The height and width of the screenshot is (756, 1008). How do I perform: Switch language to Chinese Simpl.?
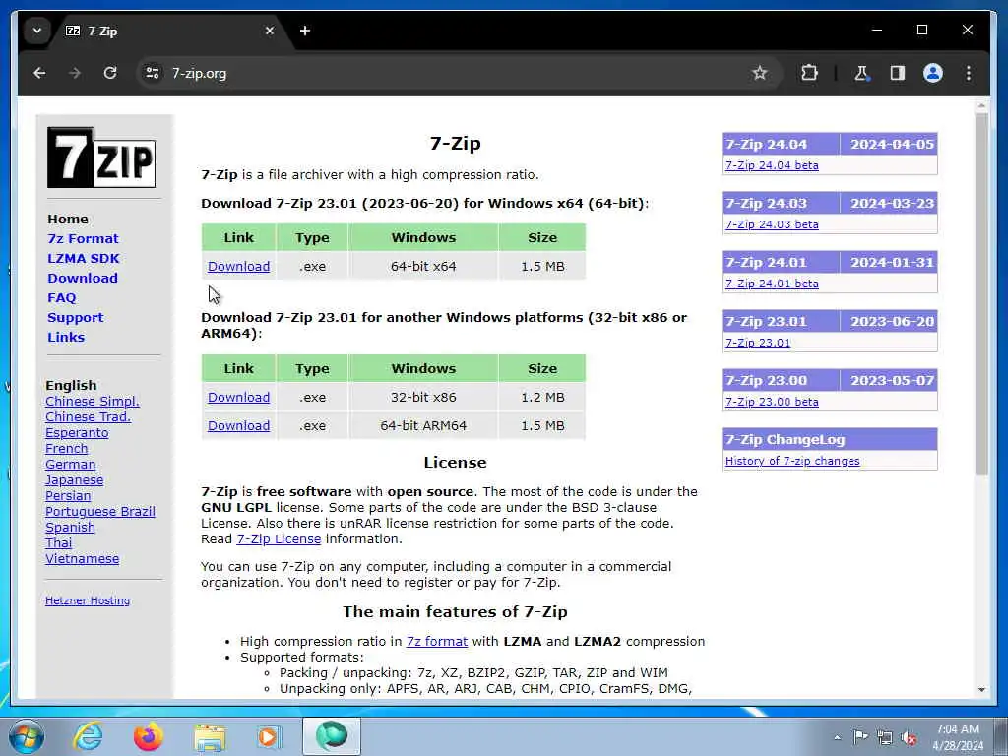[x=93, y=402]
